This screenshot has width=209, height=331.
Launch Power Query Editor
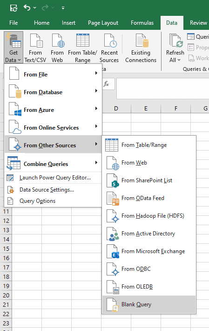point(53,178)
